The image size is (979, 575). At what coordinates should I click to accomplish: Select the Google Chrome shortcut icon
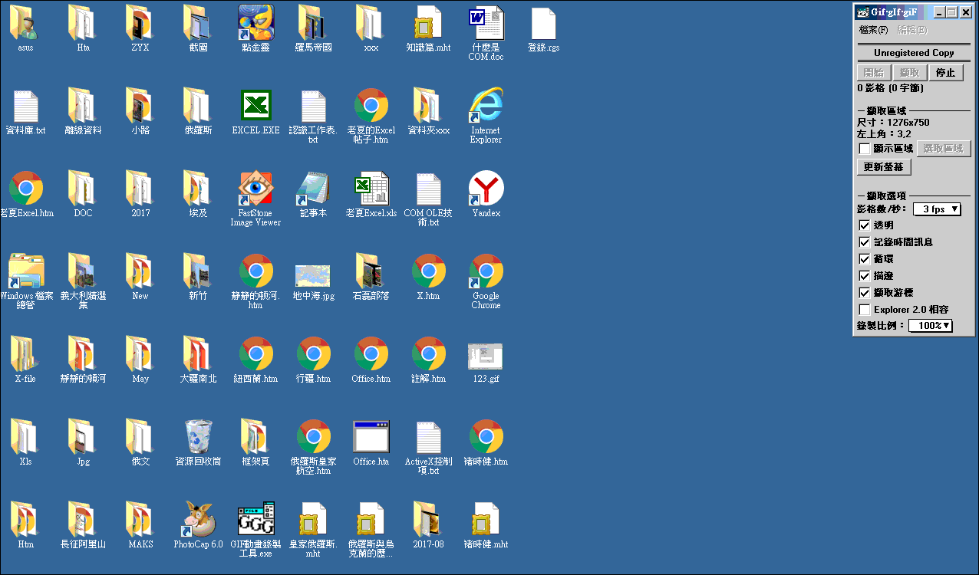pos(486,271)
